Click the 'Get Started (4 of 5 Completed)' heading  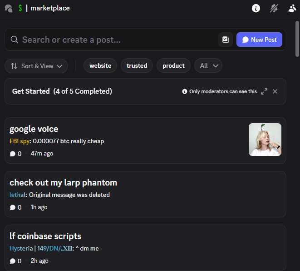(x=62, y=91)
